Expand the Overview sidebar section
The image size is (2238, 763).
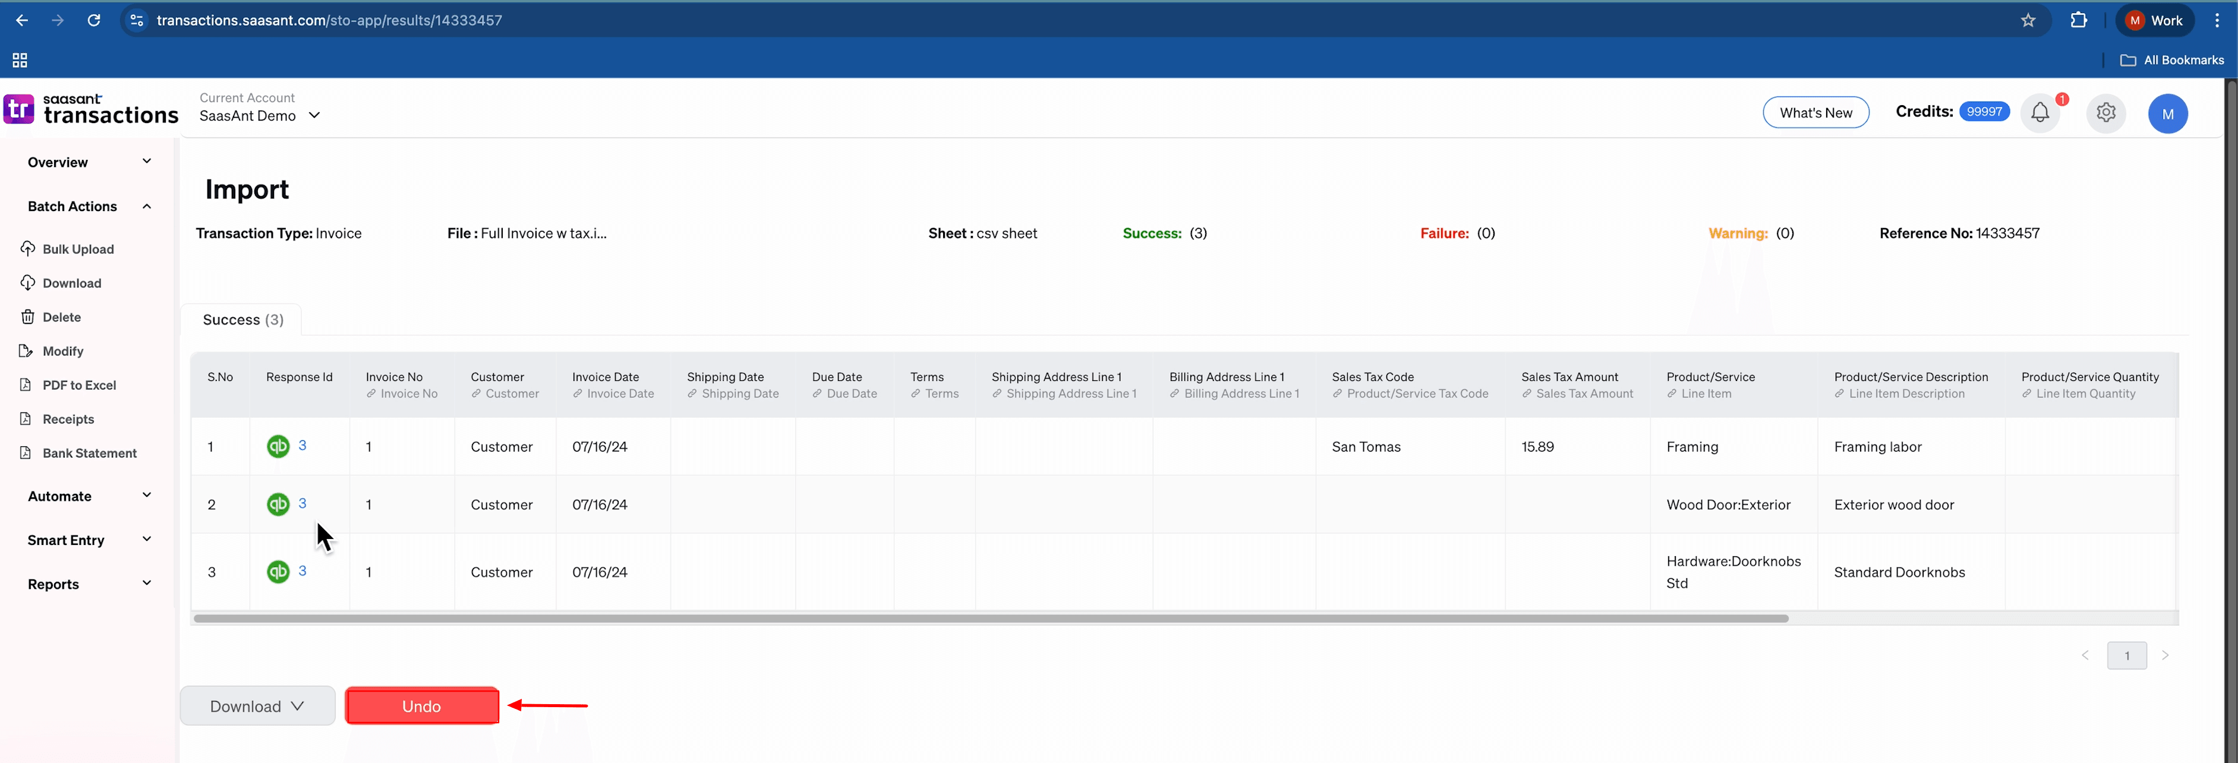coord(89,162)
